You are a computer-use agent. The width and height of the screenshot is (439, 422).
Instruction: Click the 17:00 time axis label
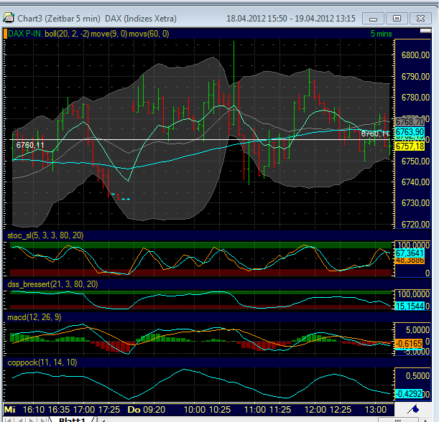[x=84, y=410]
